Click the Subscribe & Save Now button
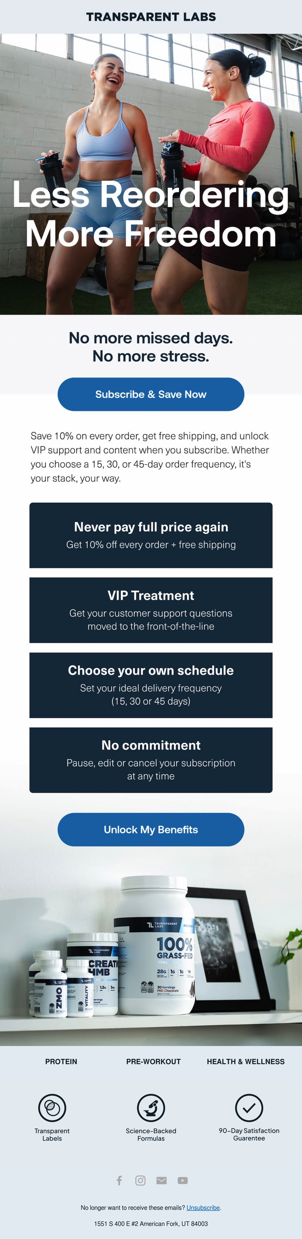Screen dimensions: 302x1239 [x=151, y=395]
